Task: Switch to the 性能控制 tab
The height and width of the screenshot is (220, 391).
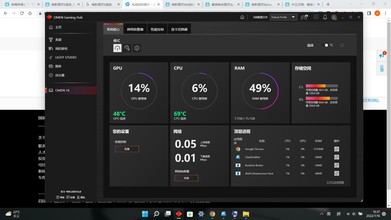Action: pyautogui.click(x=158, y=29)
